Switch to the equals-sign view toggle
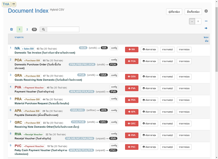Viewport: 218px width, 159px height. click(x=198, y=21)
